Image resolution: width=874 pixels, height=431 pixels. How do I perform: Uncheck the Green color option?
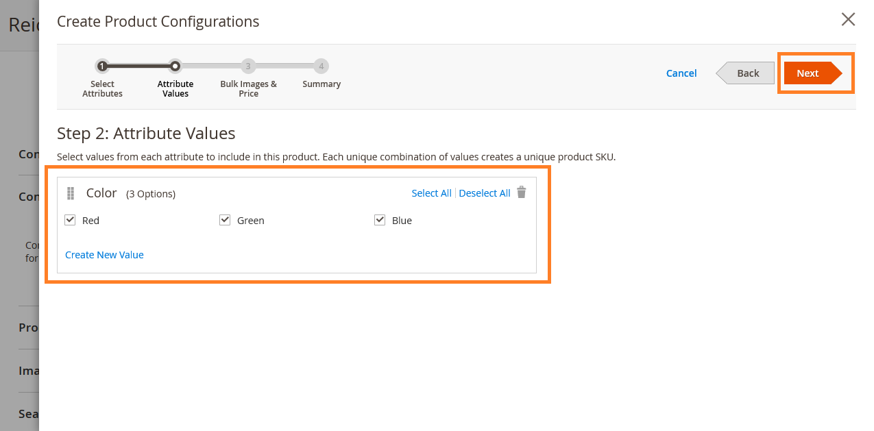[225, 220]
